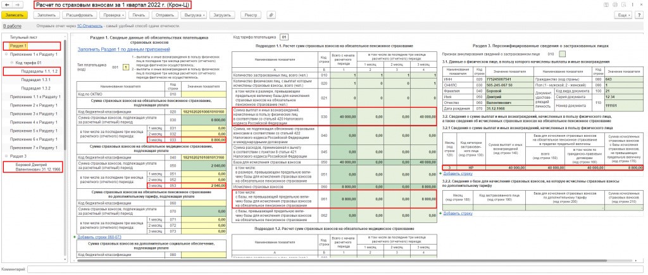Open help with the question mark button

(x=640, y=14)
